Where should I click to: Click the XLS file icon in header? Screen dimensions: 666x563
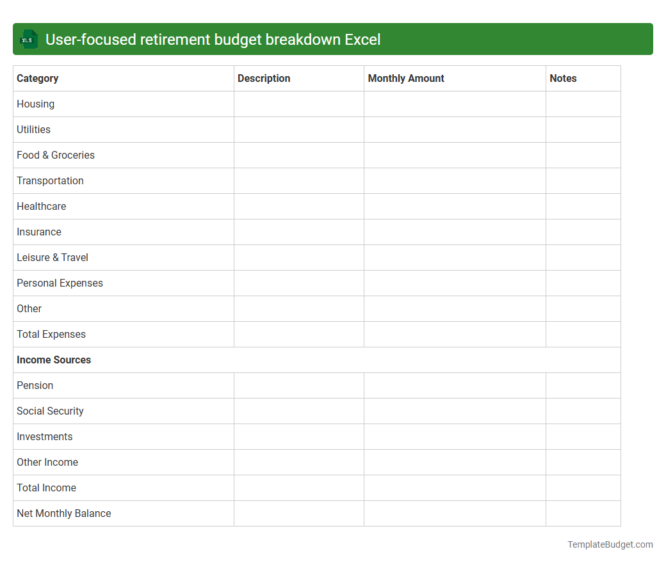point(28,39)
